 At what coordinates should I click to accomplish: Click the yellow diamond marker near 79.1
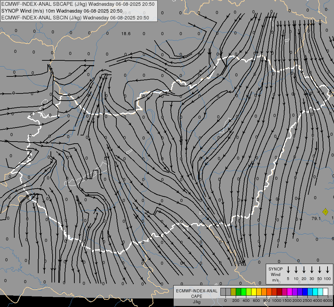(325, 212)
